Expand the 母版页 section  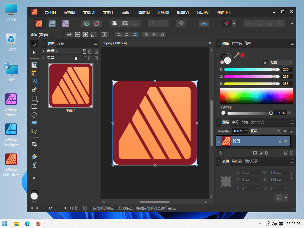[x=44, y=51]
